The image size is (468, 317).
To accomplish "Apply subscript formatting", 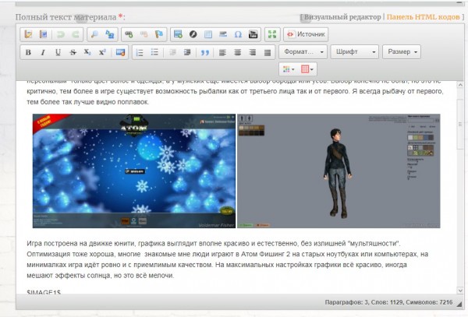I will [x=87, y=52].
